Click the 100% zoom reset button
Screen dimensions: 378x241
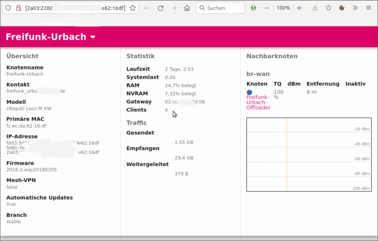pyautogui.click(x=283, y=8)
